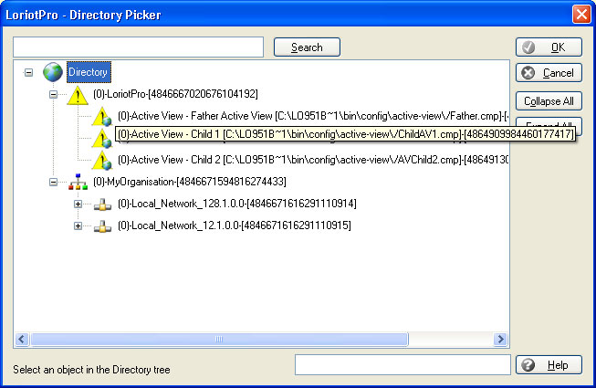This screenshot has width=596, height=388.
Task: Select the (0)-LoriotPro-[4846667020676104192] entry
Action: (175, 94)
